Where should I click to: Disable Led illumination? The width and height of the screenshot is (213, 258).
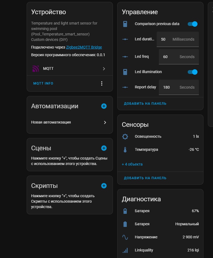point(193,72)
